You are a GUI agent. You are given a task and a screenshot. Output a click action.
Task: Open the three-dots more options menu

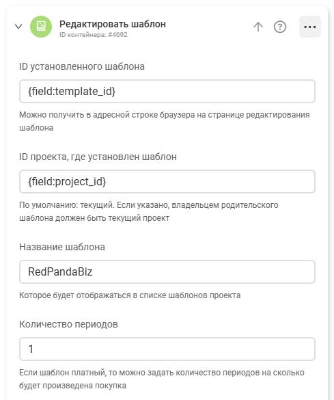(x=310, y=27)
